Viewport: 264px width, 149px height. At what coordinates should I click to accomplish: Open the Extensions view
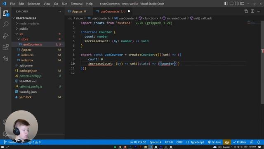point(6,47)
